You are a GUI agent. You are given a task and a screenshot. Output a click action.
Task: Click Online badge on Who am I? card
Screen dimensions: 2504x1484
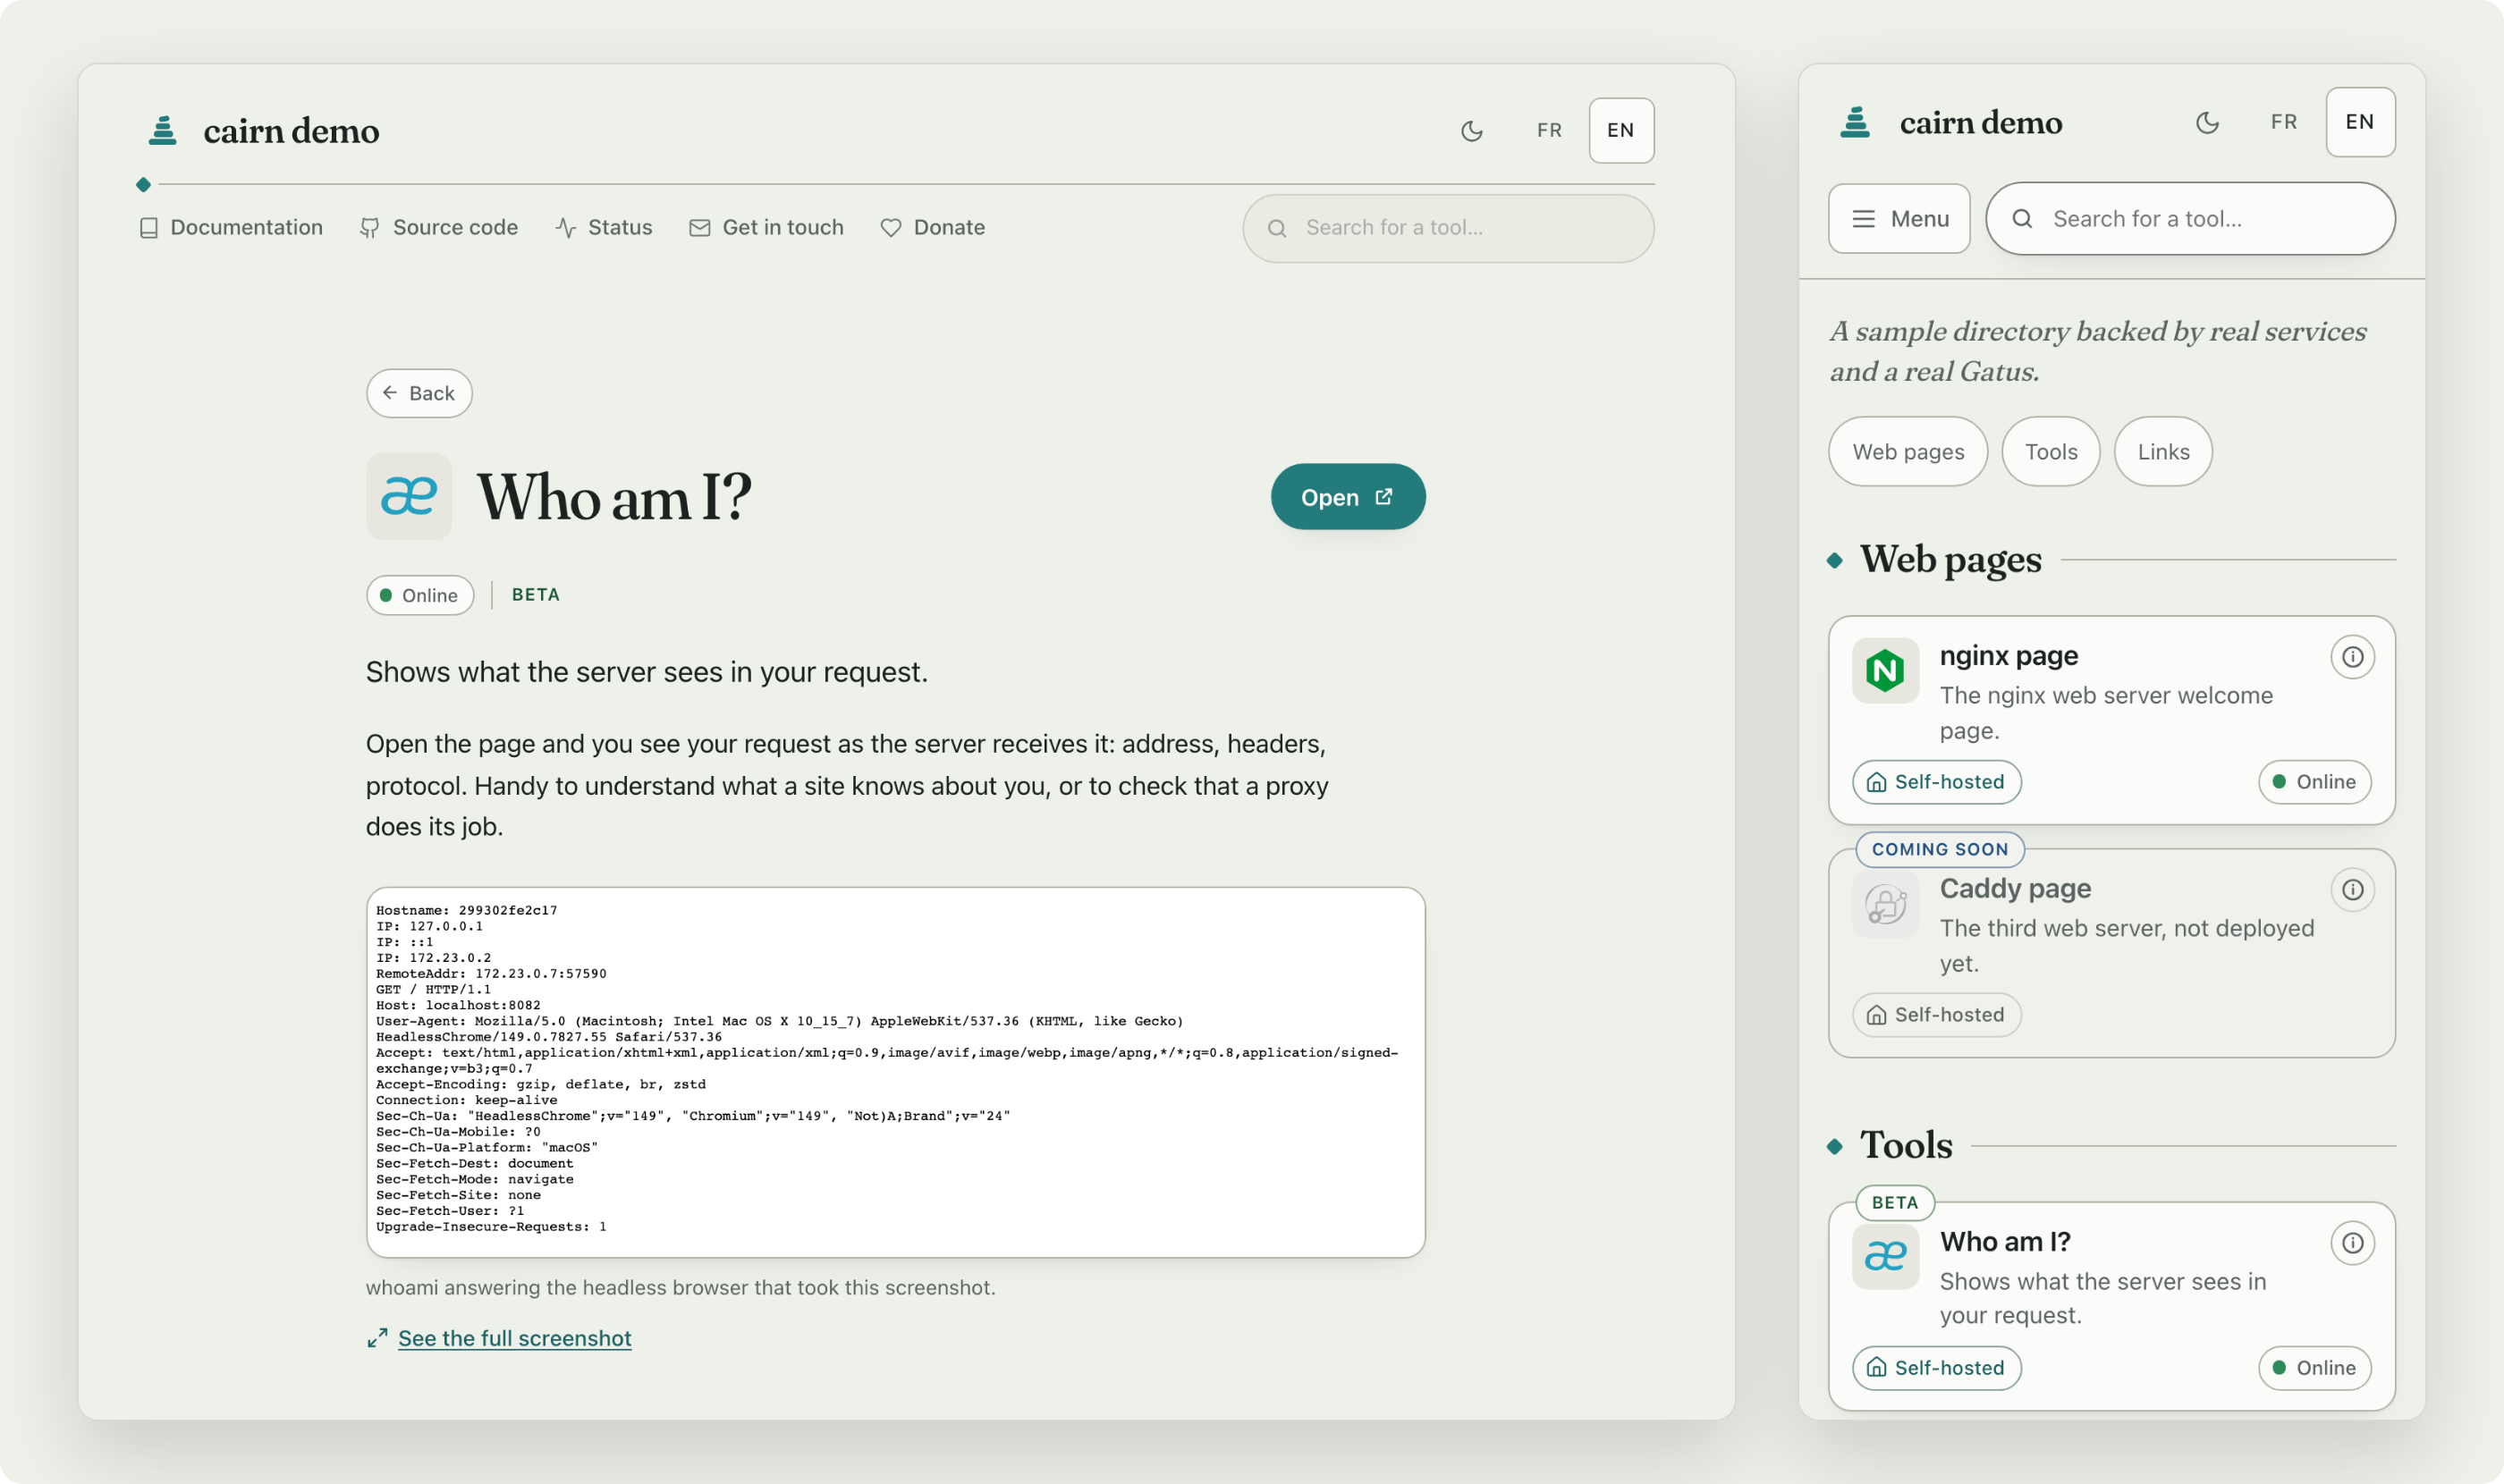pyautogui.click(x=2314, y=1367)
